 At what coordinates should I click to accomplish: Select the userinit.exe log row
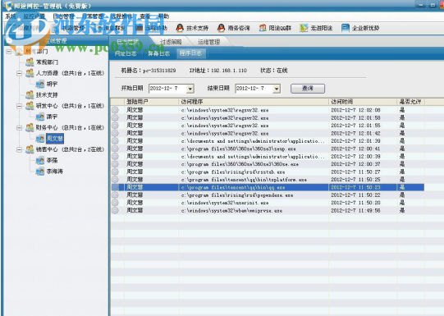268,203
